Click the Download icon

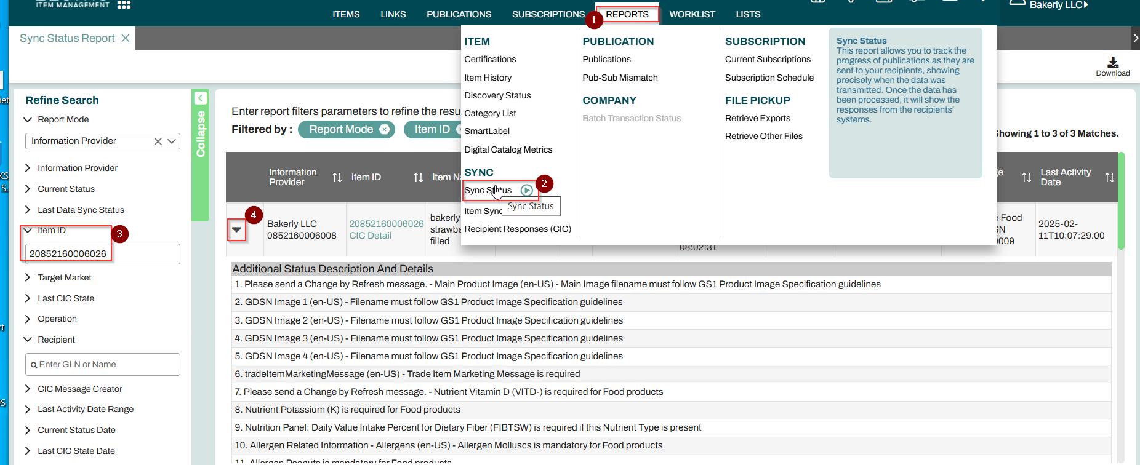(x=1112, y=63)
